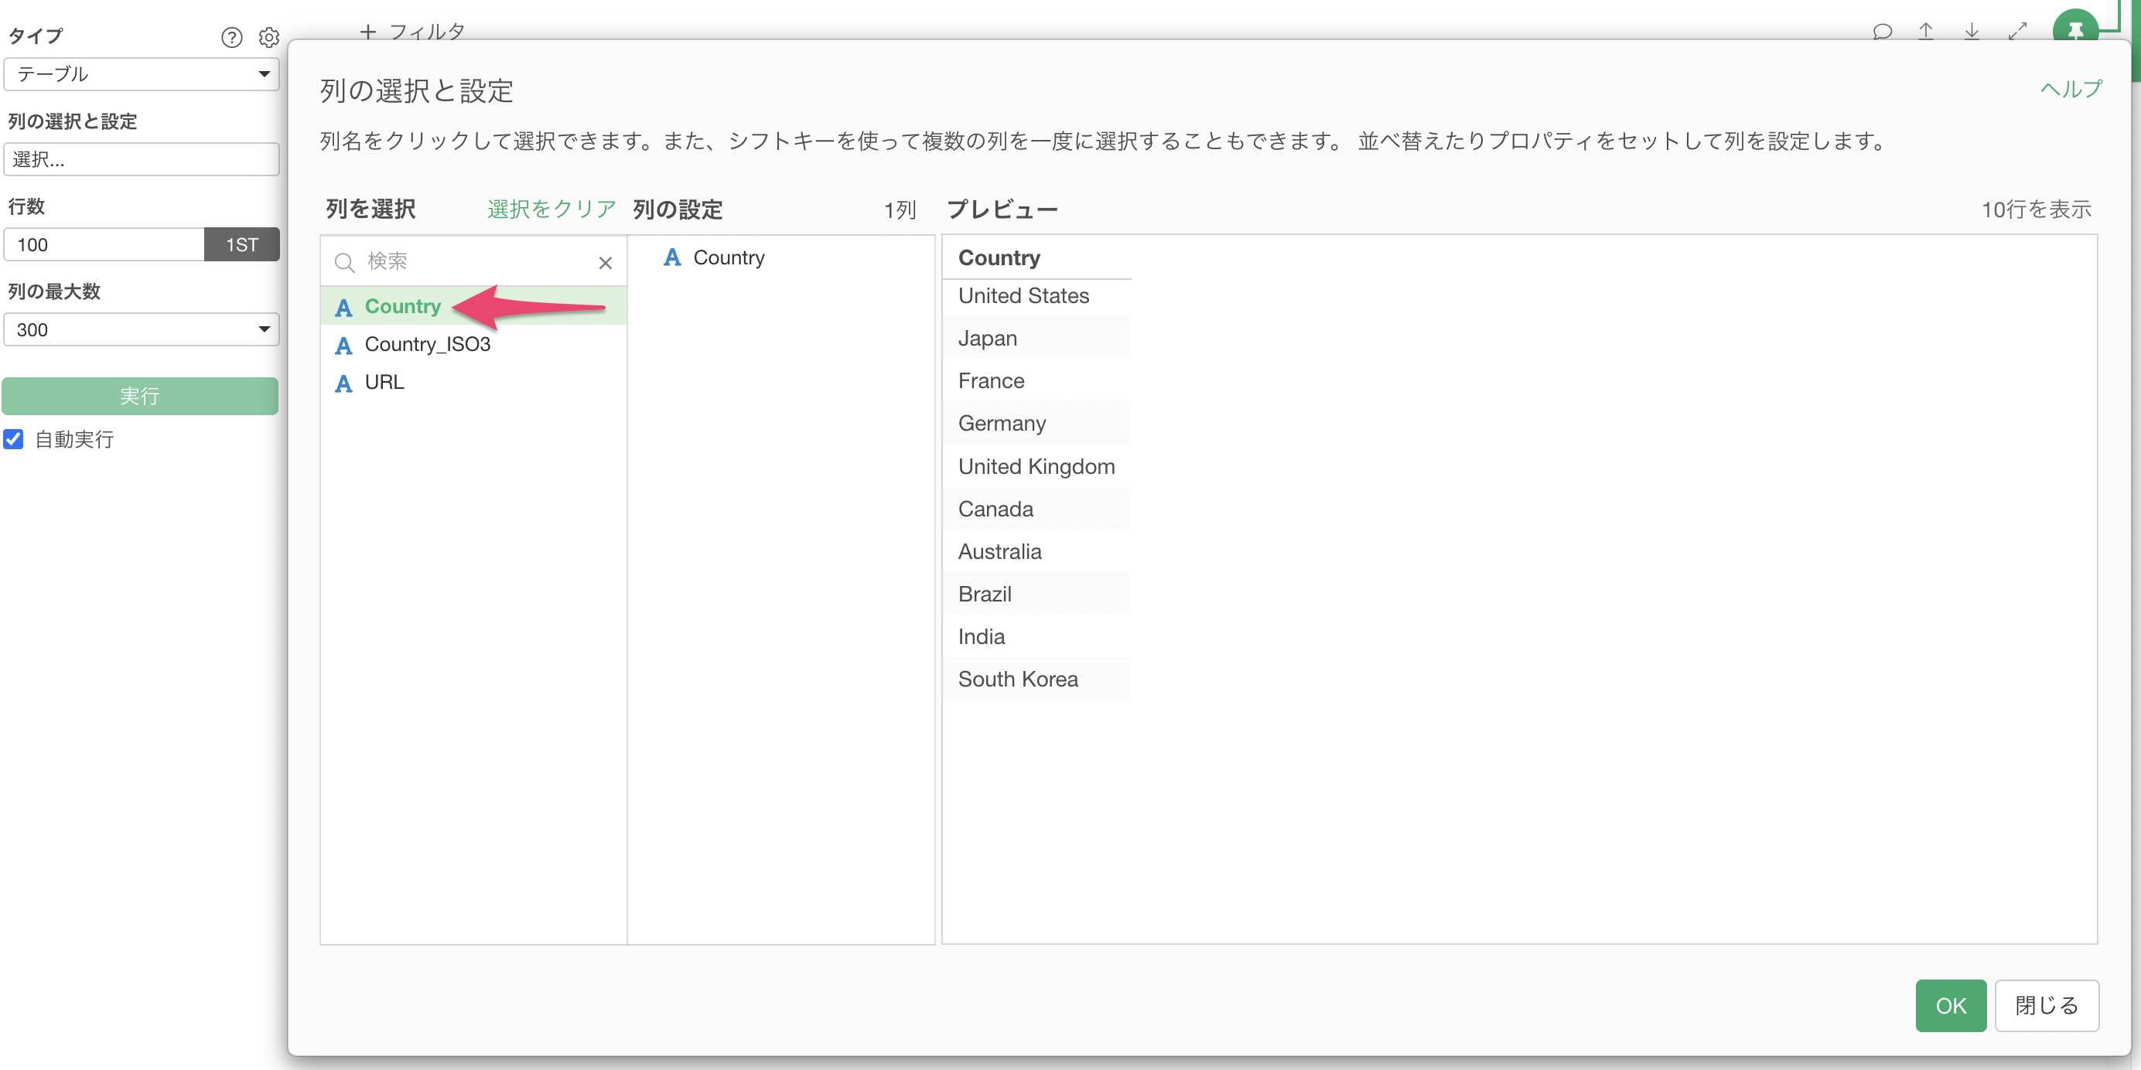Click the green pin icon

click(2074, 26)
